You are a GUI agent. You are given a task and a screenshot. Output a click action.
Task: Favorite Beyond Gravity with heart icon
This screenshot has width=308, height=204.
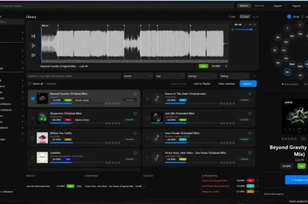[x=135, y=94]
